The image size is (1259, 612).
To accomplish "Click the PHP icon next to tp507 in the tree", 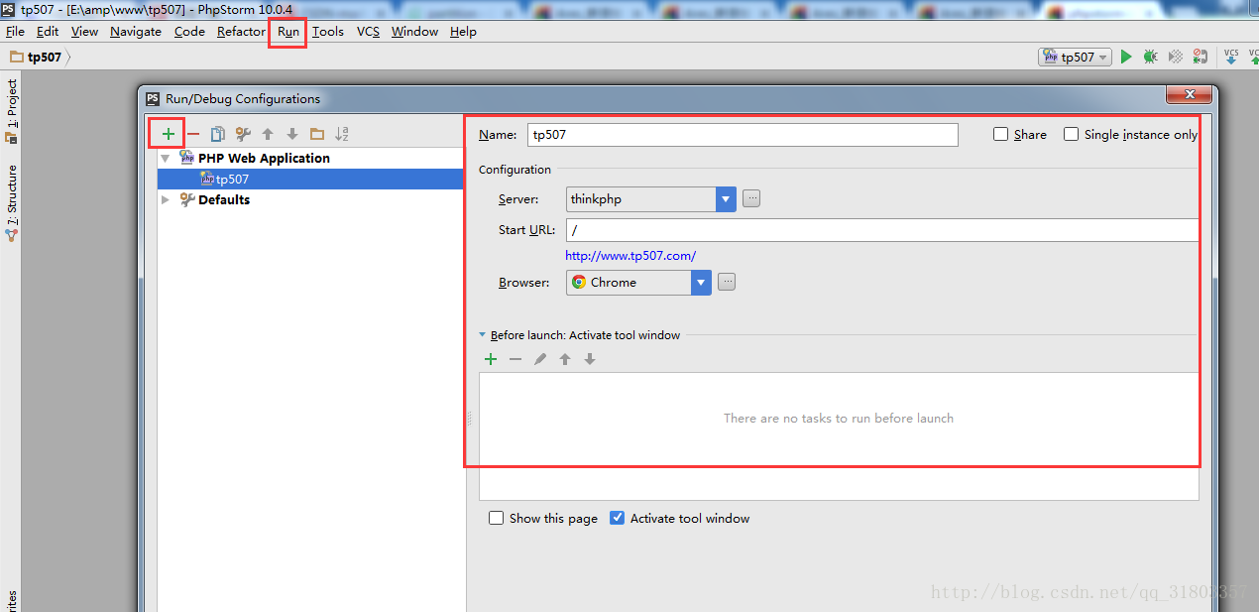I will click(x=207, y=179).
